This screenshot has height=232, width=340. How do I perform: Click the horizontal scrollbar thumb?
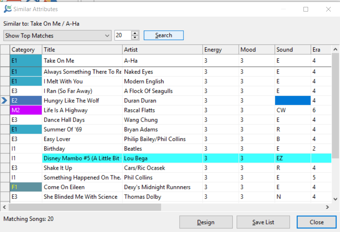pos(85,207)
